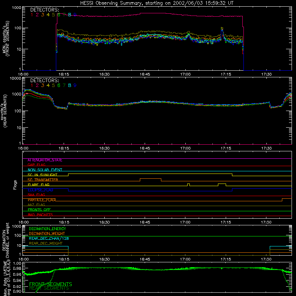296x296 pixels.
Task: Click the FLARE_FLAG label
Action: point(38,185)
